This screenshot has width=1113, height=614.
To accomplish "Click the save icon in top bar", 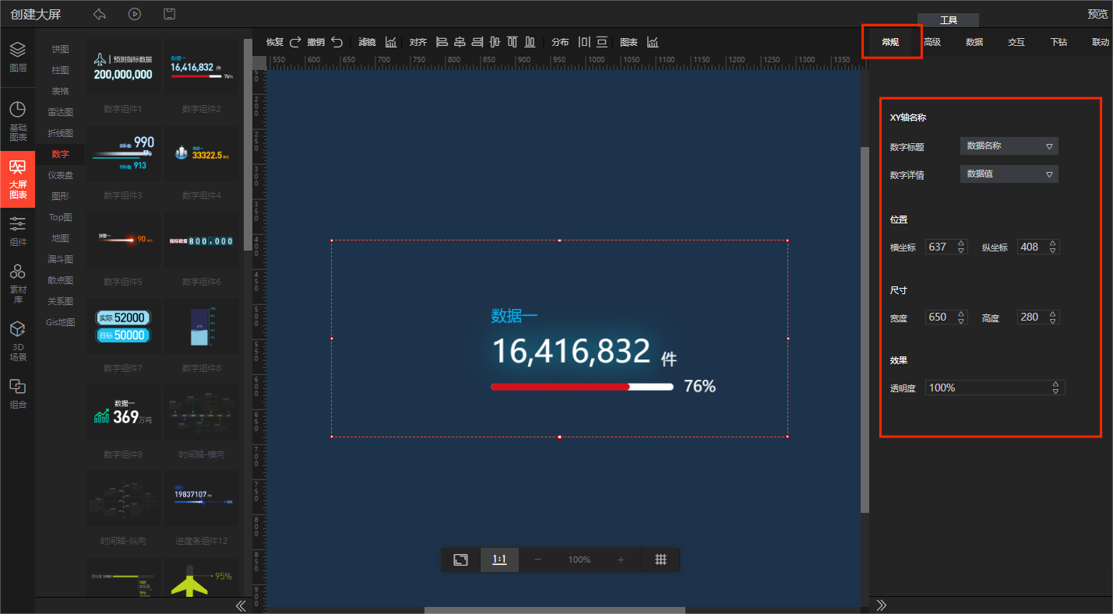I will [x=169, y=14].
